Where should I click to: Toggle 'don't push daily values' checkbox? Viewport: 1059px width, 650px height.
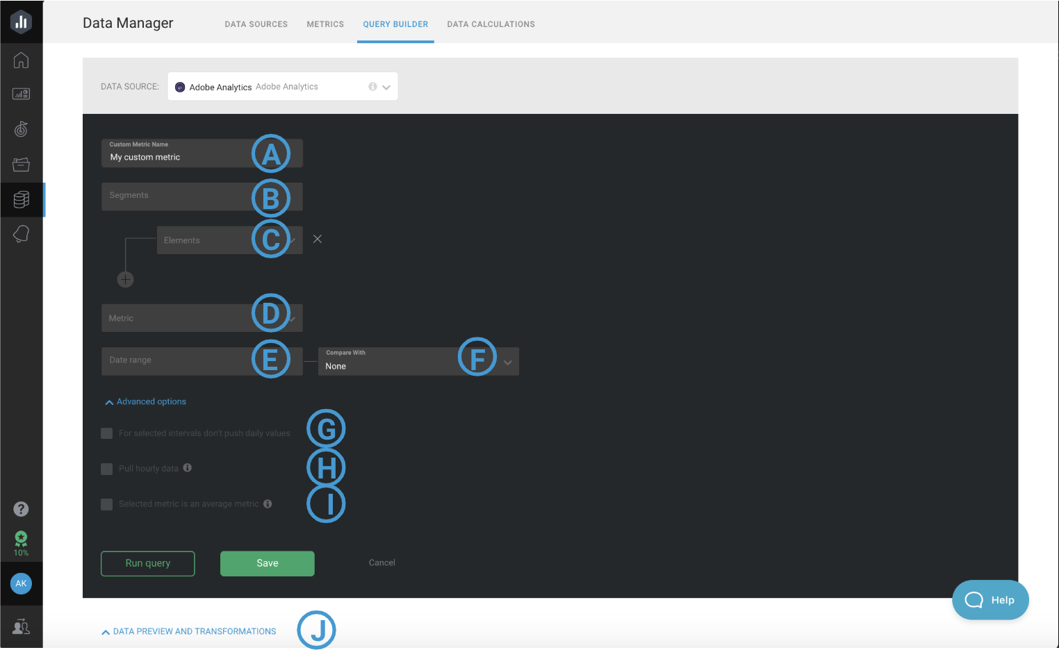click(107, 433)
